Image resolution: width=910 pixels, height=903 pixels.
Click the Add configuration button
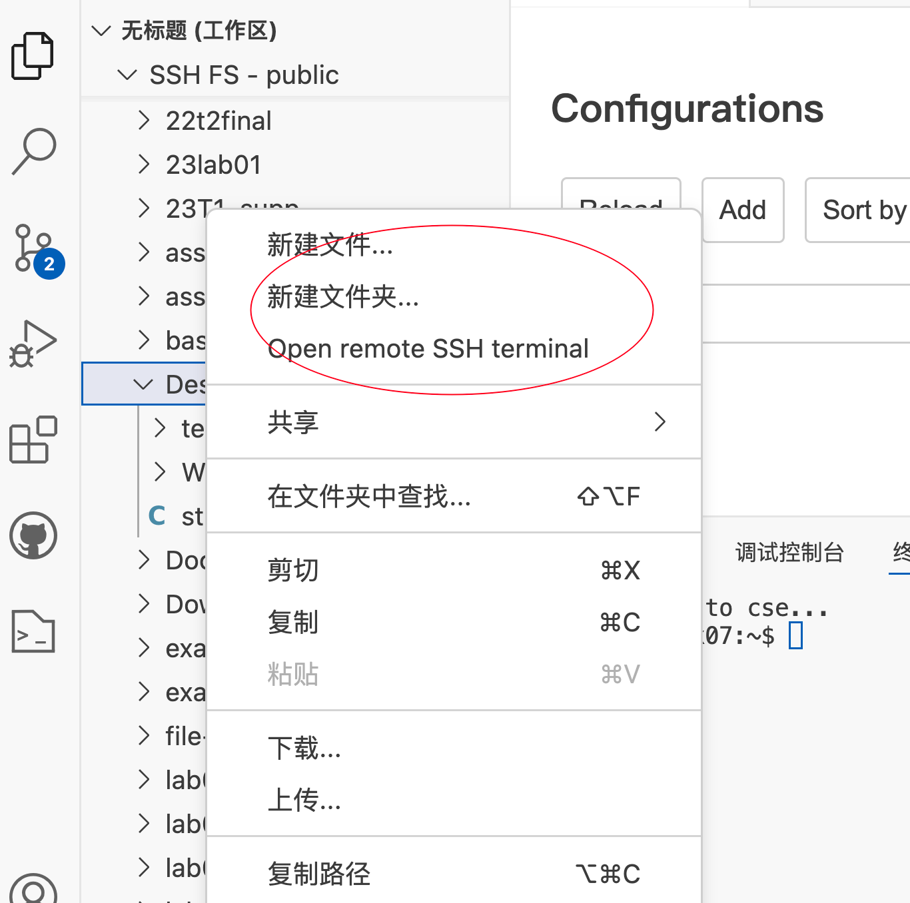pos(743,210)
